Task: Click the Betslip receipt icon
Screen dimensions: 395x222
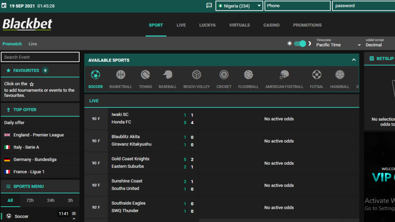Action: pyautogui.click(x=372, y=58)
